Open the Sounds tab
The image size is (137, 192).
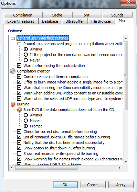(117, 15)
